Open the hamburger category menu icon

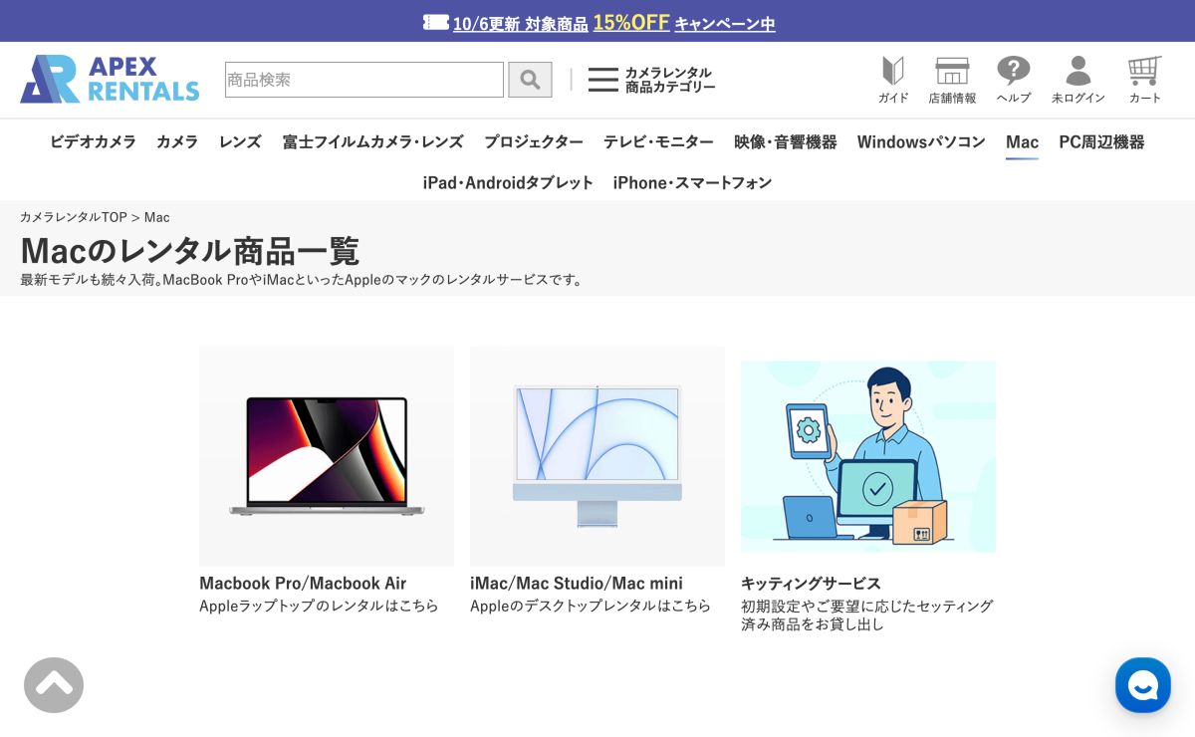(603, 80)
